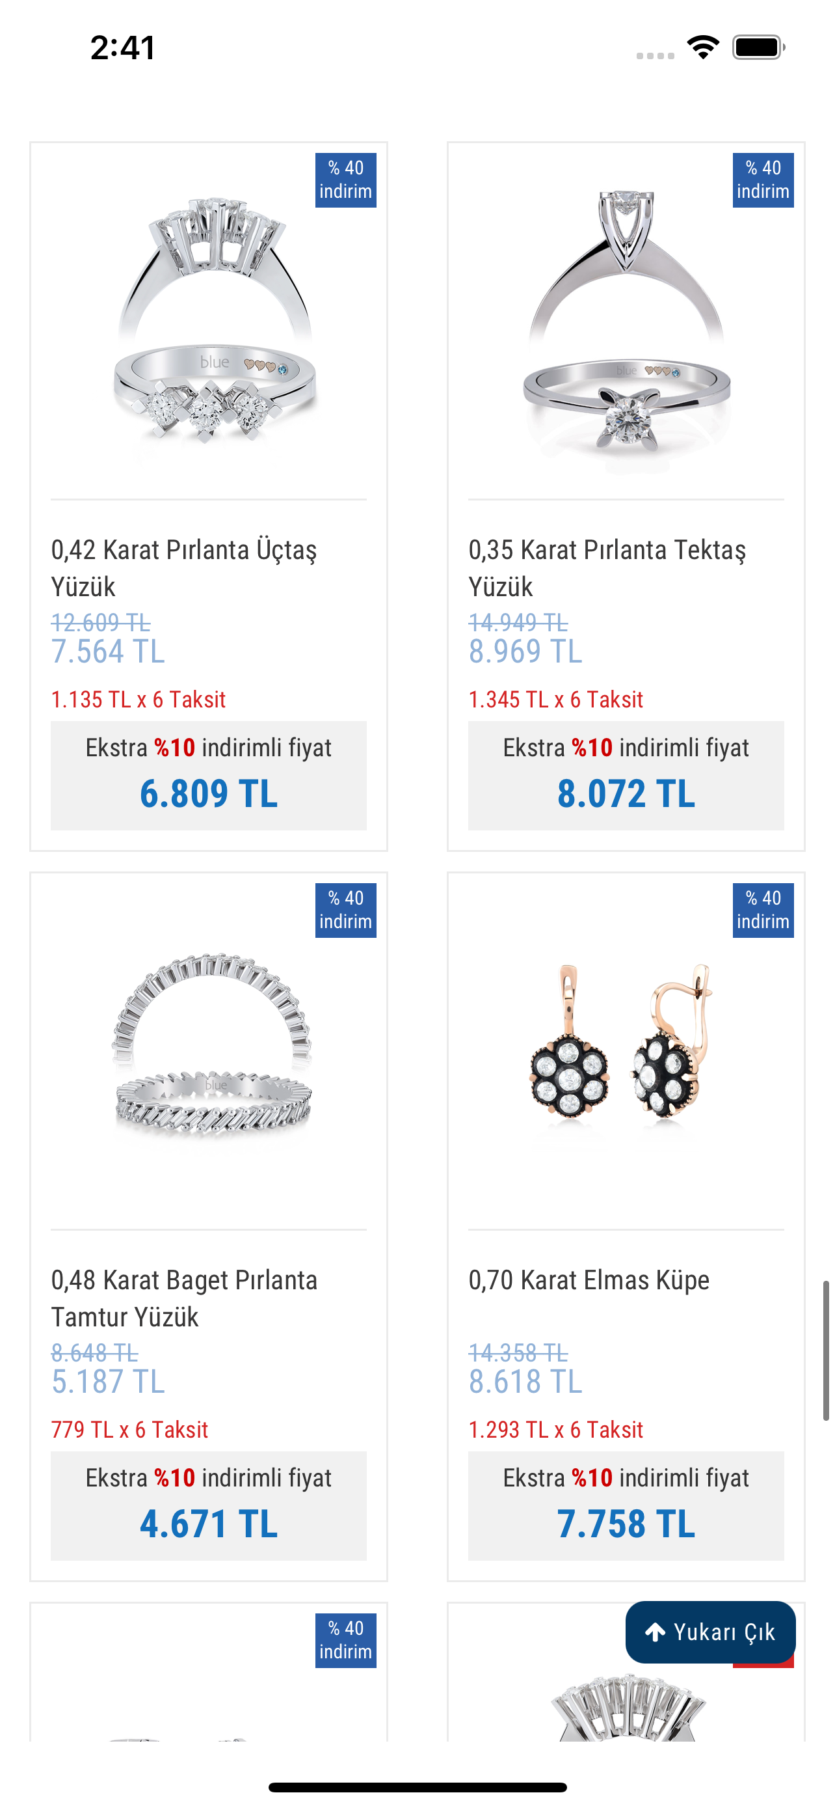This screenshot has height=1808, width=835.
Task: Click the 6.809 TL extra discount price box
Action: click(209, 776)
